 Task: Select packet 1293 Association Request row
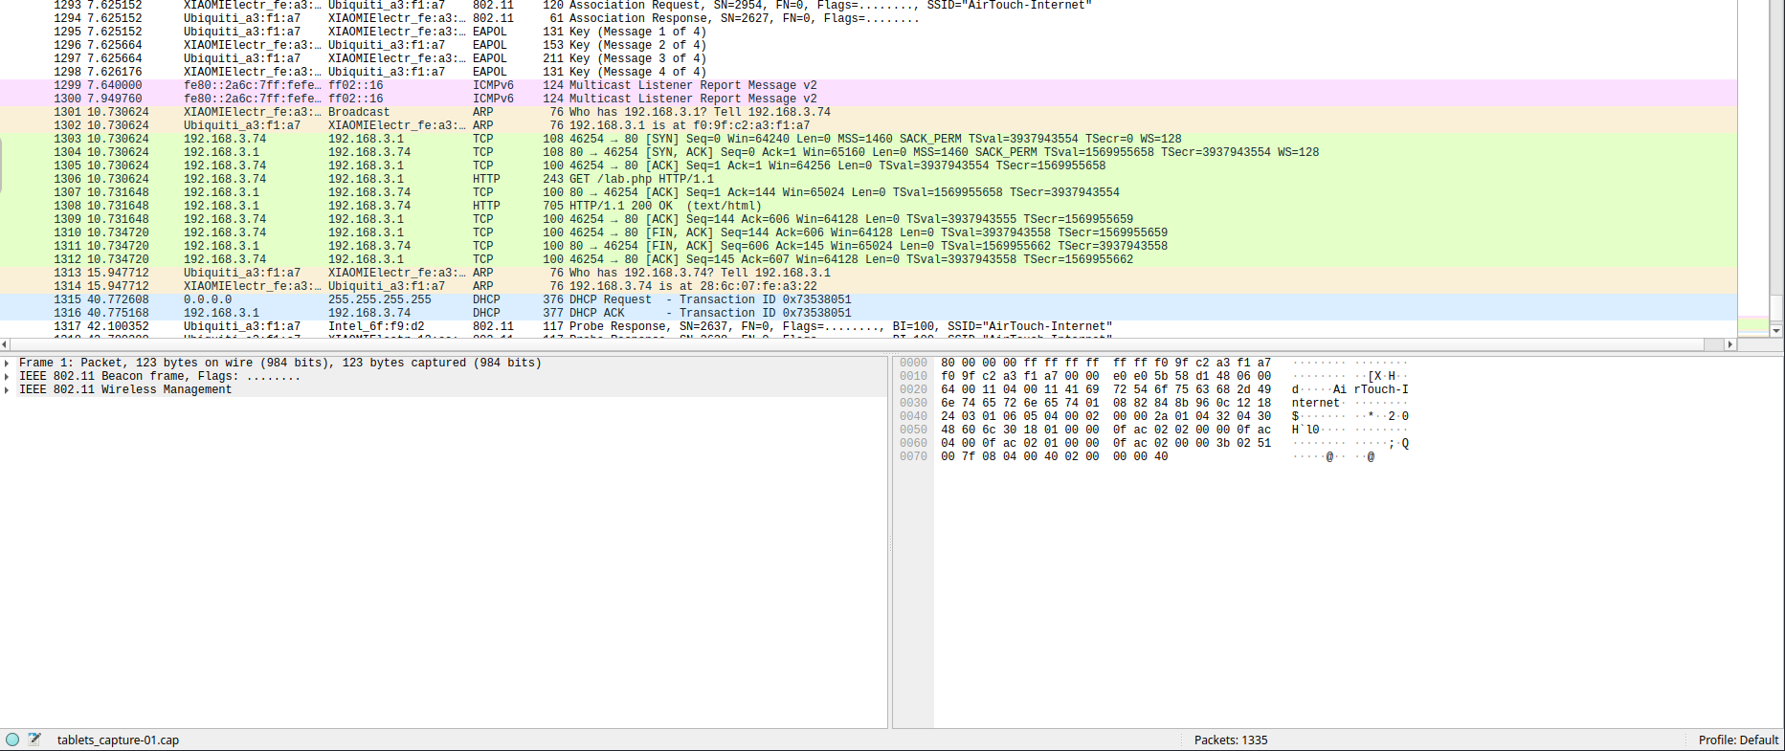(868, 5)
